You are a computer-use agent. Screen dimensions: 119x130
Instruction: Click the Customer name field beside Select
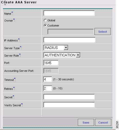(71, 32)
